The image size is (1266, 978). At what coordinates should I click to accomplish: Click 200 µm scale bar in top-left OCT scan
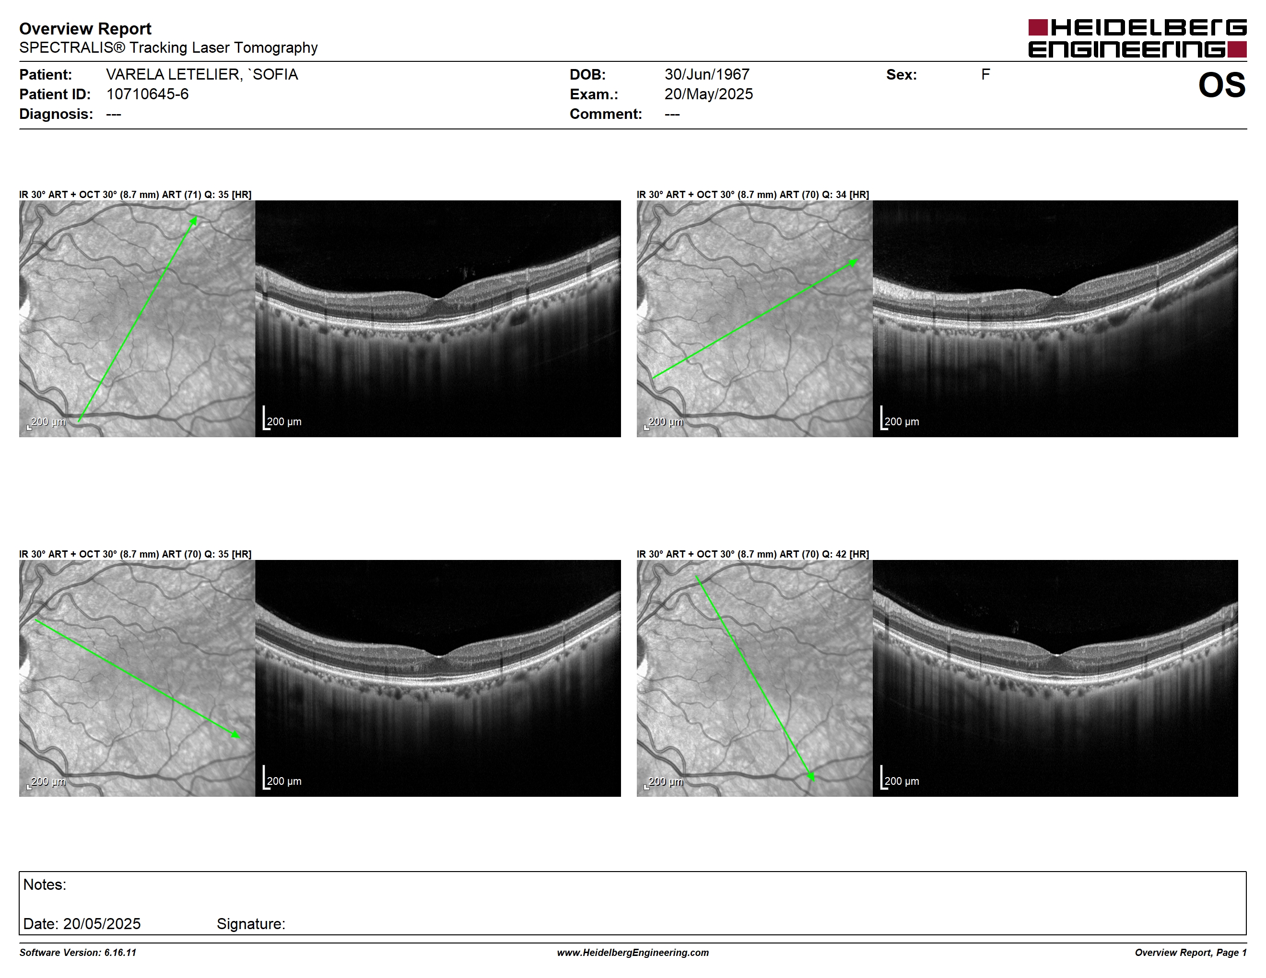[282, 419]
